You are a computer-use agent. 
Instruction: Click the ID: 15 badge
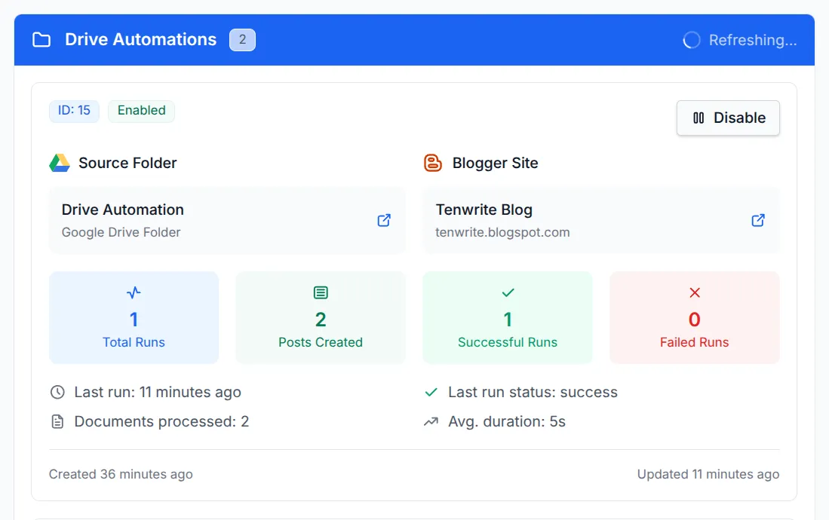tap(74, 111)
